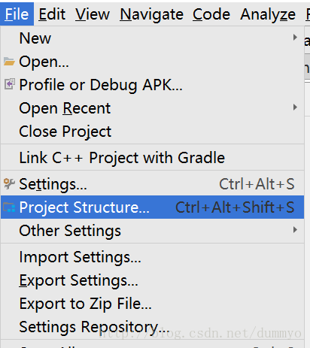The height and width of the screenshot is (348, 310).
Task: Click the Project Structure icon
Action: coord(9,207)
